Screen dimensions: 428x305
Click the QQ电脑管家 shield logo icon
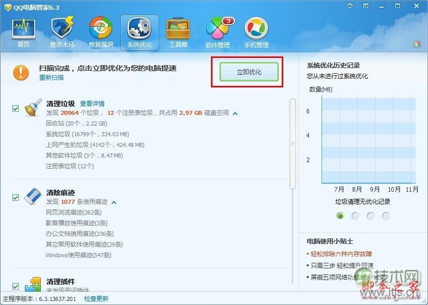8,7
